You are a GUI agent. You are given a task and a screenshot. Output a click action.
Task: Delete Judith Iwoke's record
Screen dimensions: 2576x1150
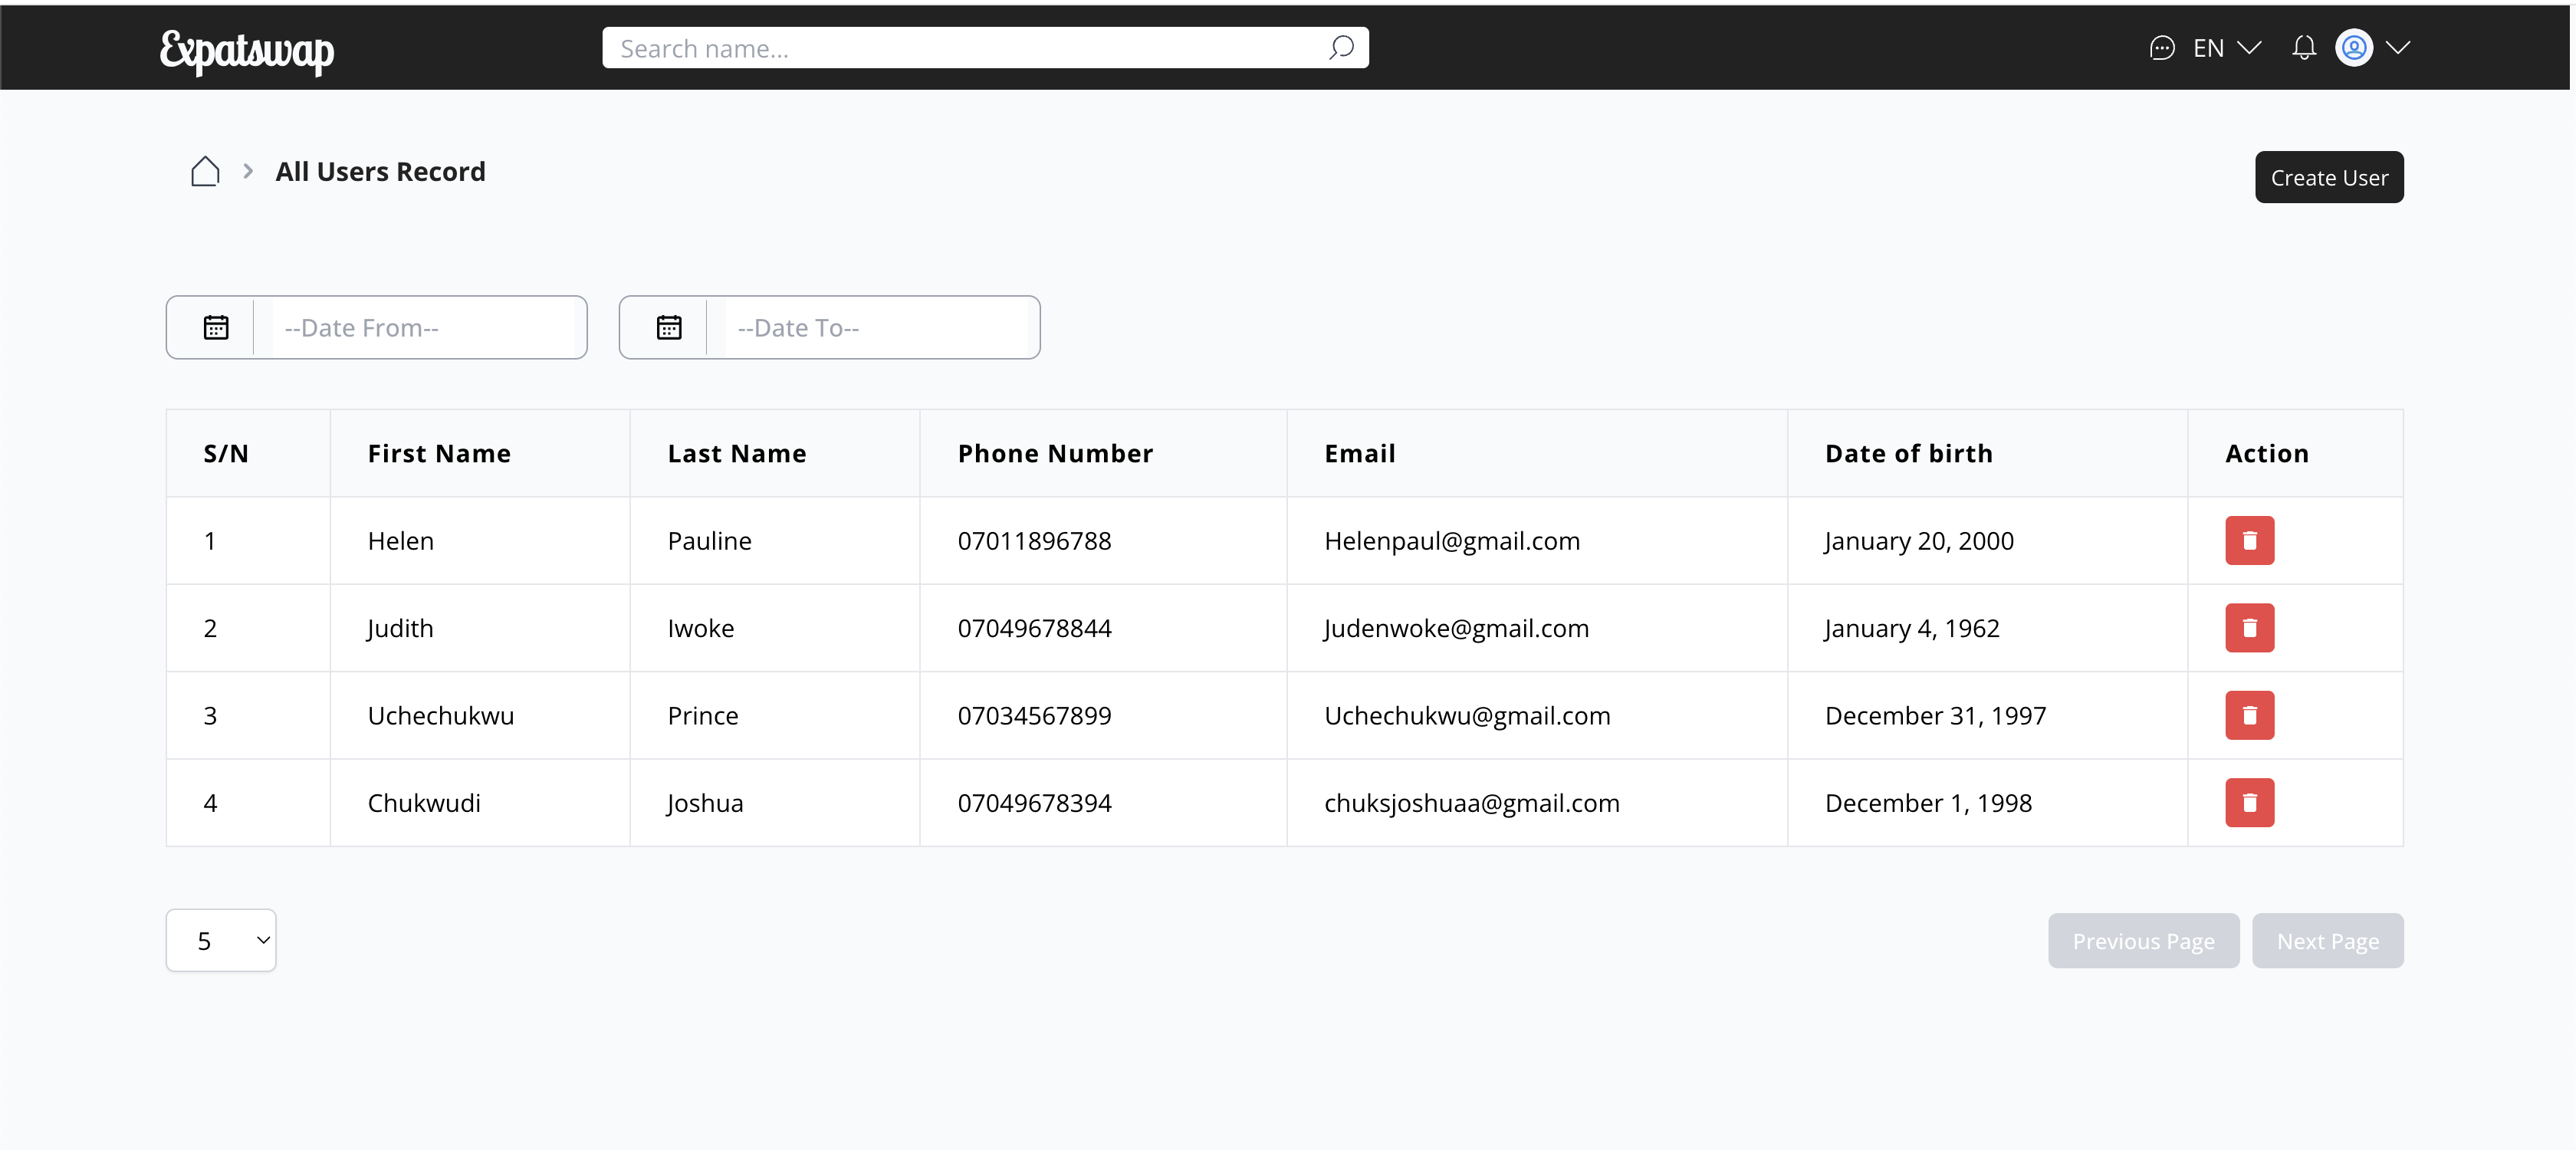[x=2249, y=628]
